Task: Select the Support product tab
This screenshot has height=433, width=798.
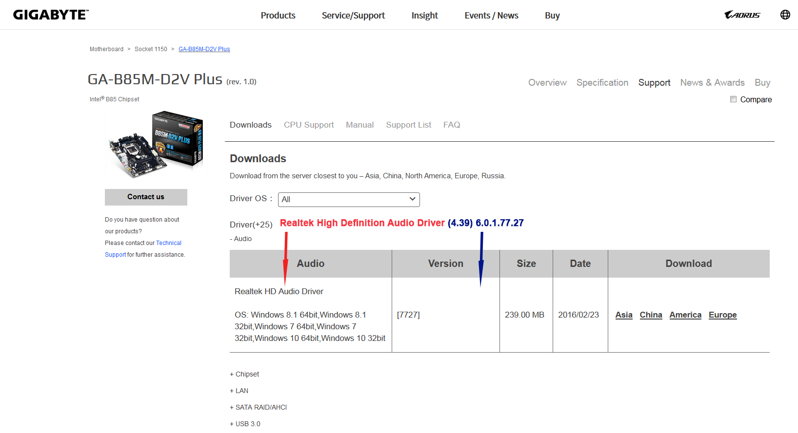Action: (654, 83)
